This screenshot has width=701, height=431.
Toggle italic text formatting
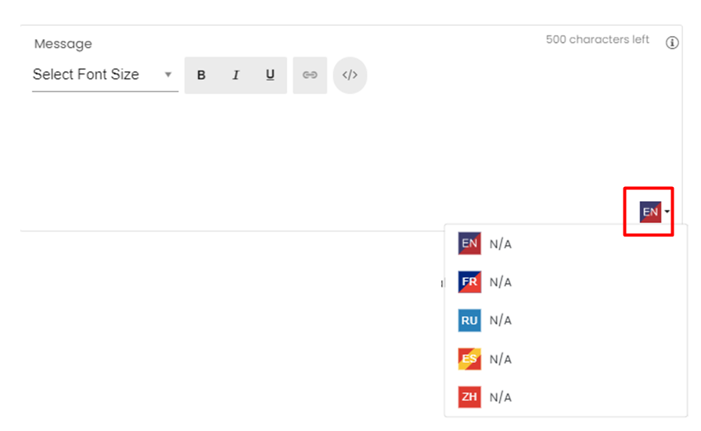coord(235,75)
